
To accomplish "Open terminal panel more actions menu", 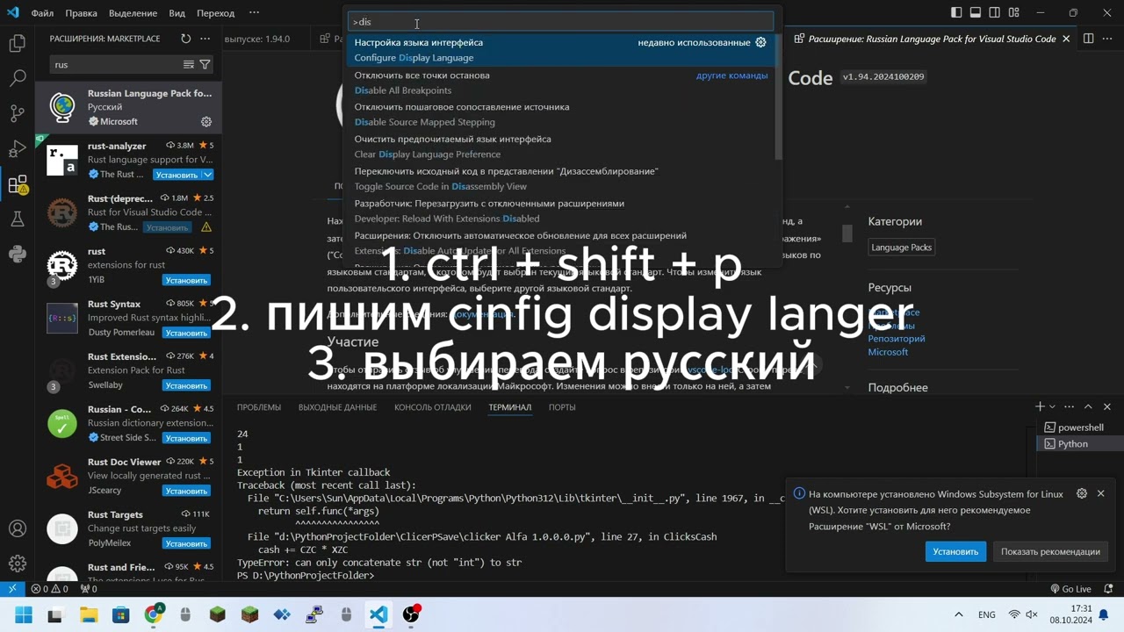I will click(x=1069, y=406).
